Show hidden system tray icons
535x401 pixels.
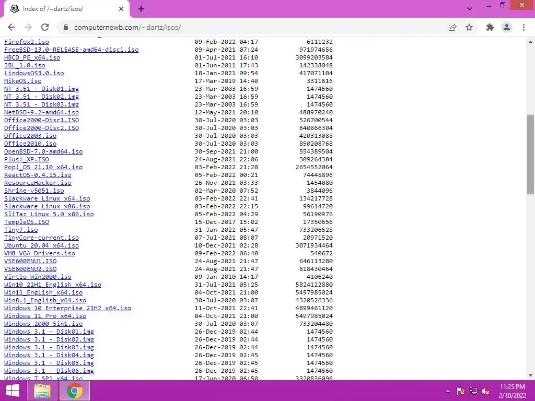(448, 391)
